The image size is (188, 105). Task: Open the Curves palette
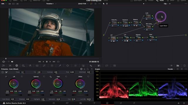[44, 66]
